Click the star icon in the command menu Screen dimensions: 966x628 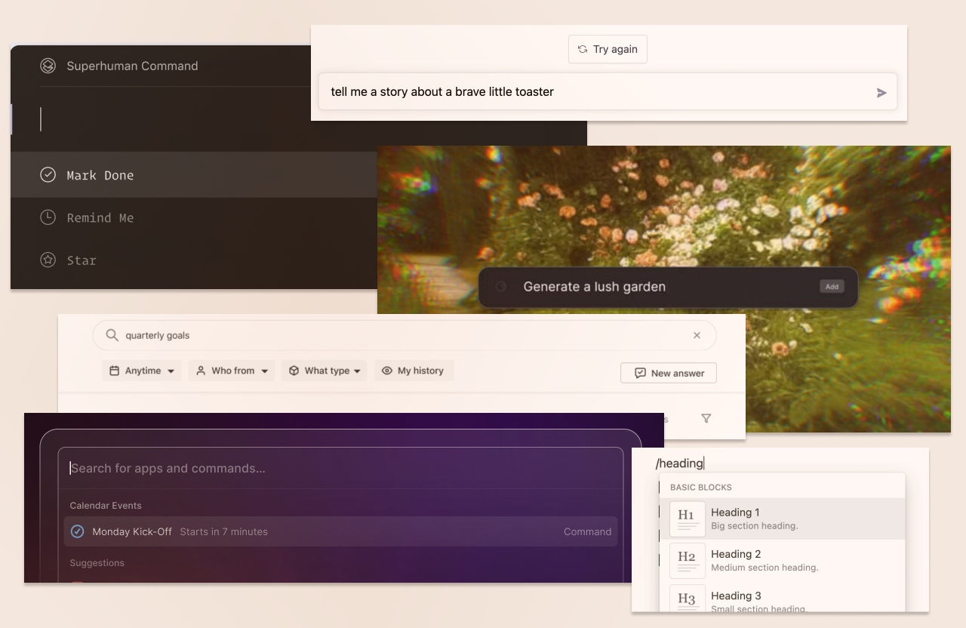[x=48, y=260]
